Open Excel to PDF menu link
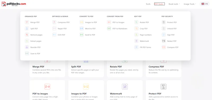Image resolution: width=212 pixels, height=100 pixels. [90, 35]
